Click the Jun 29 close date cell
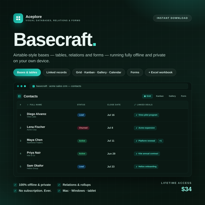 click(111, 154)
